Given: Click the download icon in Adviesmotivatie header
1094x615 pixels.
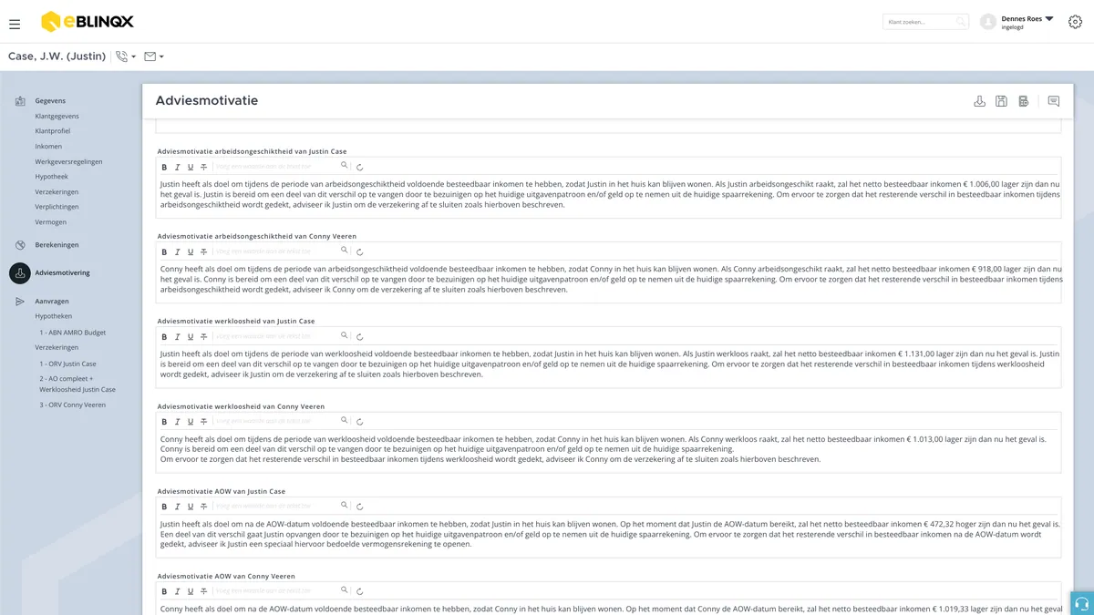Looking at the screenshot, I should tap(980, 101).
